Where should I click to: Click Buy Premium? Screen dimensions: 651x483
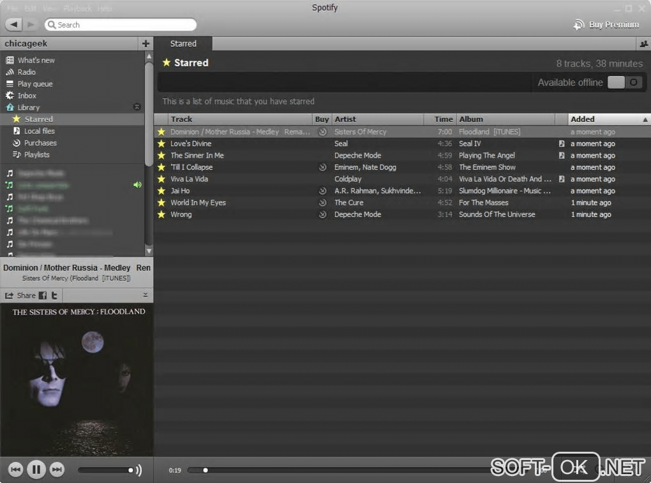tap(606, 24)
